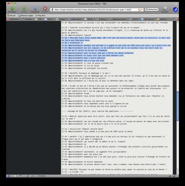Image resolution: width=185 pixels, height=186 pixels.
Task: Open the Images dropdown menu
Action: pos(62,19)
